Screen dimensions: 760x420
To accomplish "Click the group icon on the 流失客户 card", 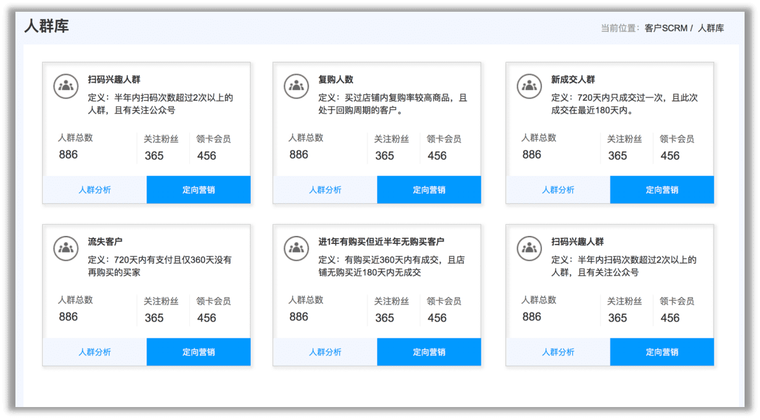I will pos(65,248).
